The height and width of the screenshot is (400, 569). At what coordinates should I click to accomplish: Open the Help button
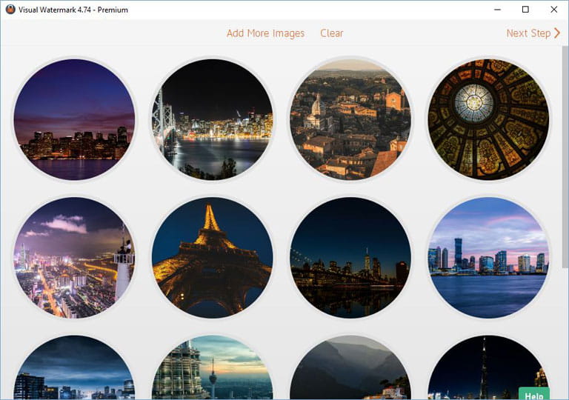pos(533,394)
